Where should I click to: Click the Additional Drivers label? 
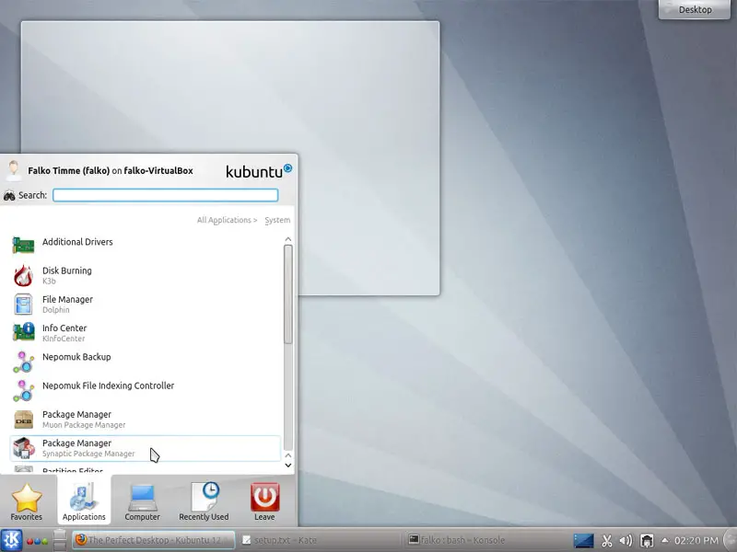click(77, 242)
